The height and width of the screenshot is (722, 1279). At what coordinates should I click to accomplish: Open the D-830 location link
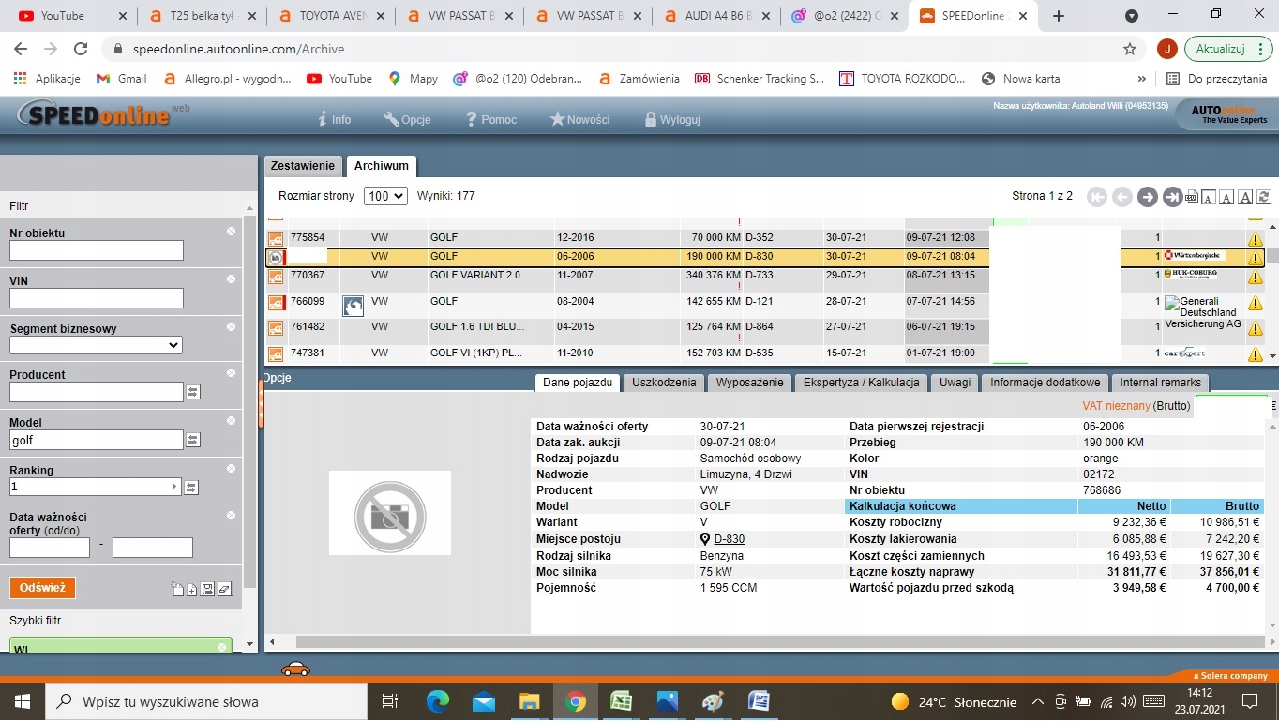pos(729,539)
